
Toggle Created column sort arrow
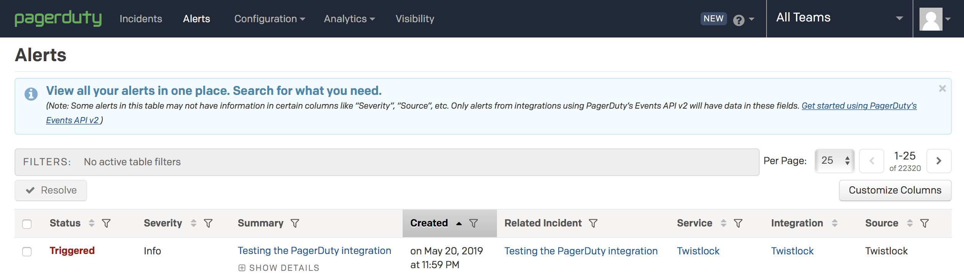coord(459,223)
